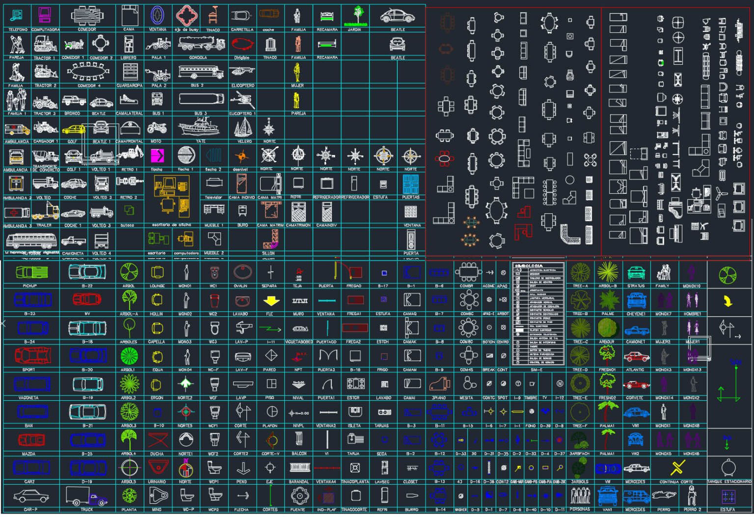Select the TANQUE ESTACIONARIO block

(728, 468)
